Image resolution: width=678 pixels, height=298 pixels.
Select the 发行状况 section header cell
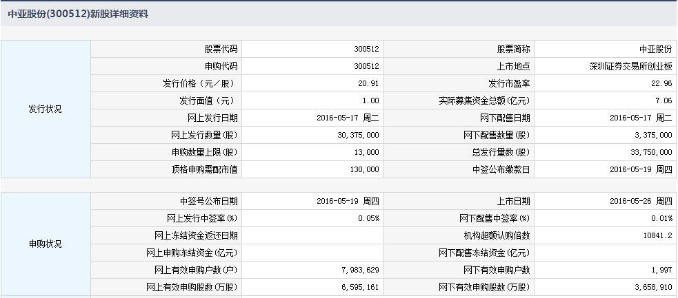(46, 109)
